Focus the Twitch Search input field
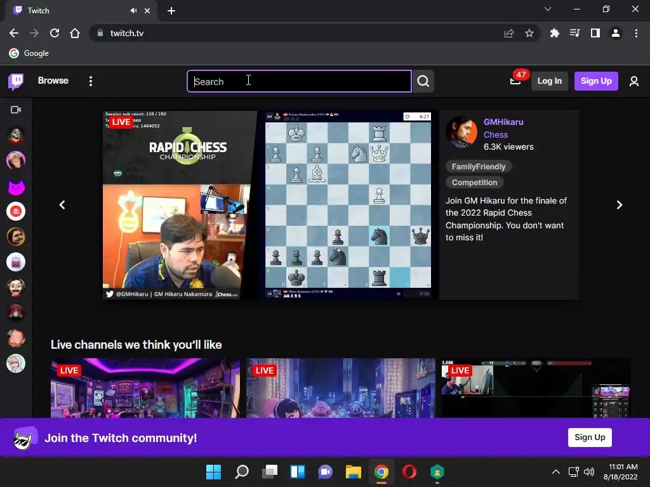Viewport: 650px width, 487px height. click(300, 81)
